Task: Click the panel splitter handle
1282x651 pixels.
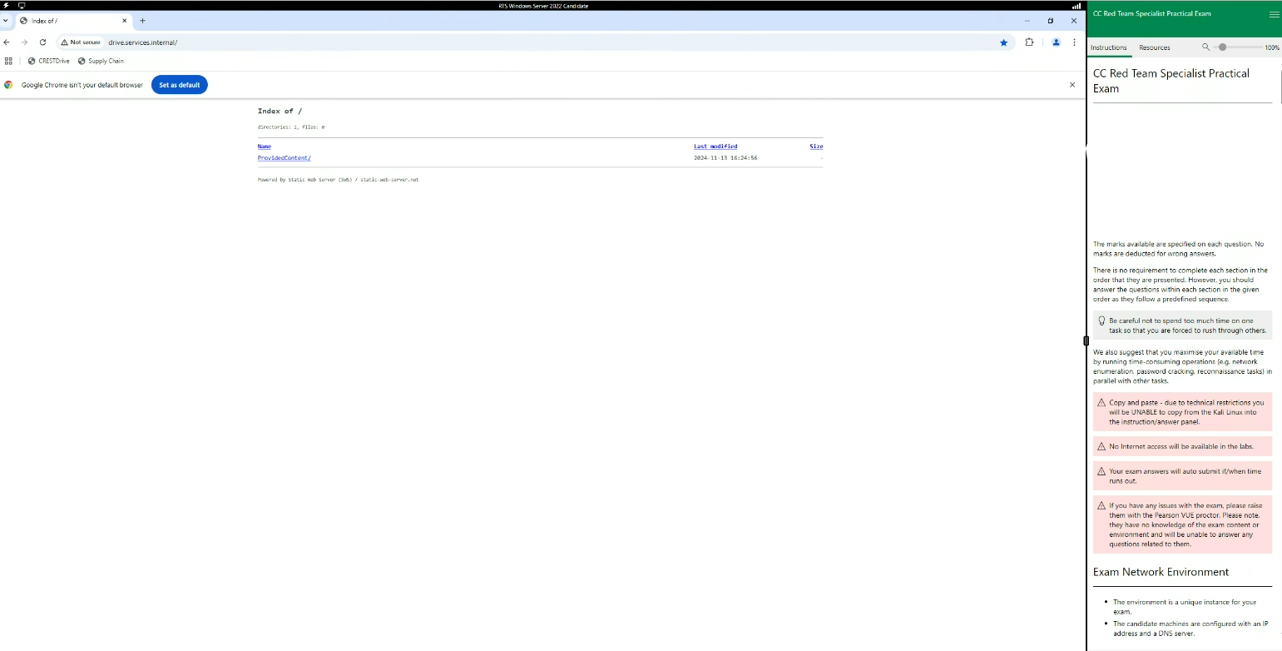Action: click(1086, 340)
